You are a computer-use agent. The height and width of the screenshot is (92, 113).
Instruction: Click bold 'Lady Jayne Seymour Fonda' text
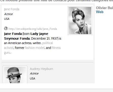39,34
